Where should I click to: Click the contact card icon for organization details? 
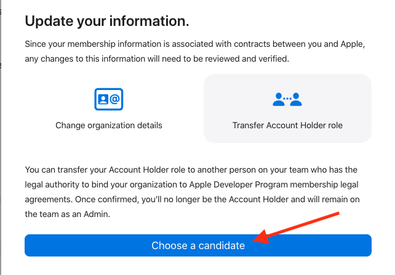(x=108, y=99)
